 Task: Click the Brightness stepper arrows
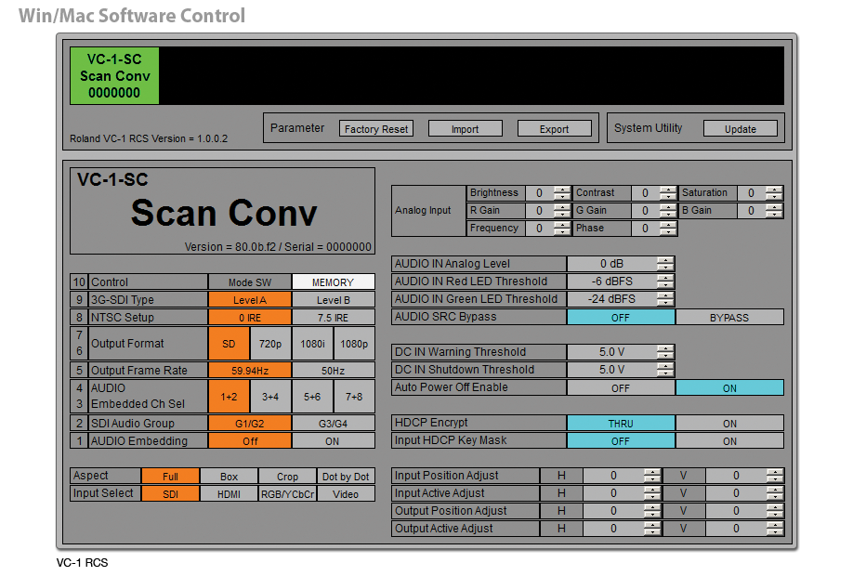coord(562,192)
